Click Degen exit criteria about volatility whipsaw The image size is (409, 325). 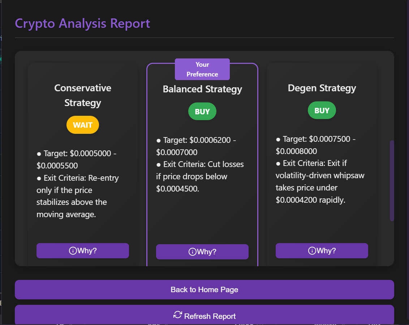(319, 181)
